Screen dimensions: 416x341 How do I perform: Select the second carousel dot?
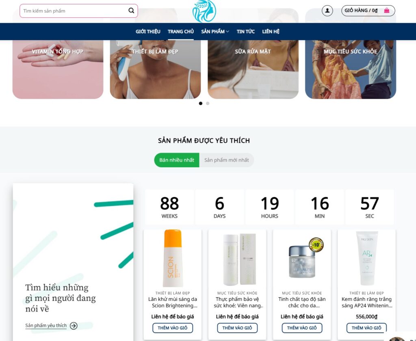(x=208, y=104)
